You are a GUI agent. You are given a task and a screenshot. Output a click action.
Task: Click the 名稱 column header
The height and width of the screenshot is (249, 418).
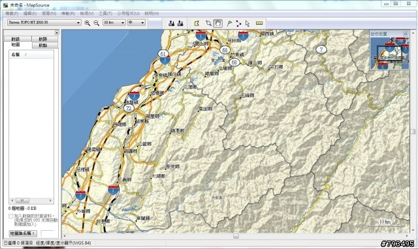tap(31, 55)
